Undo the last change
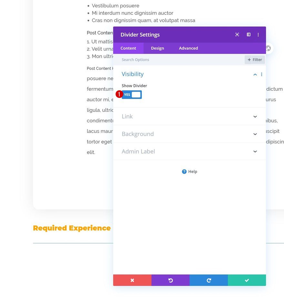 (170, 280)
